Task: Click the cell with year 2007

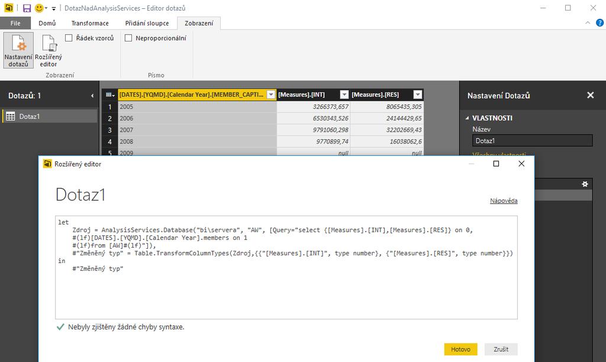Action: pos(197,130)
